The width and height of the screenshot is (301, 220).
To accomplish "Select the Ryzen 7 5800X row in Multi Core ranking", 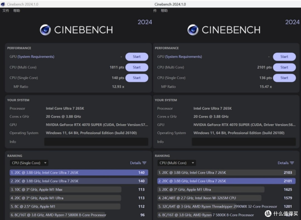I will [x=227, y=215].
